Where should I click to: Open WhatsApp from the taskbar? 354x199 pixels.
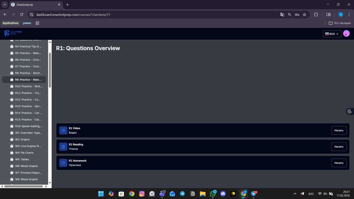click(213, 194)
